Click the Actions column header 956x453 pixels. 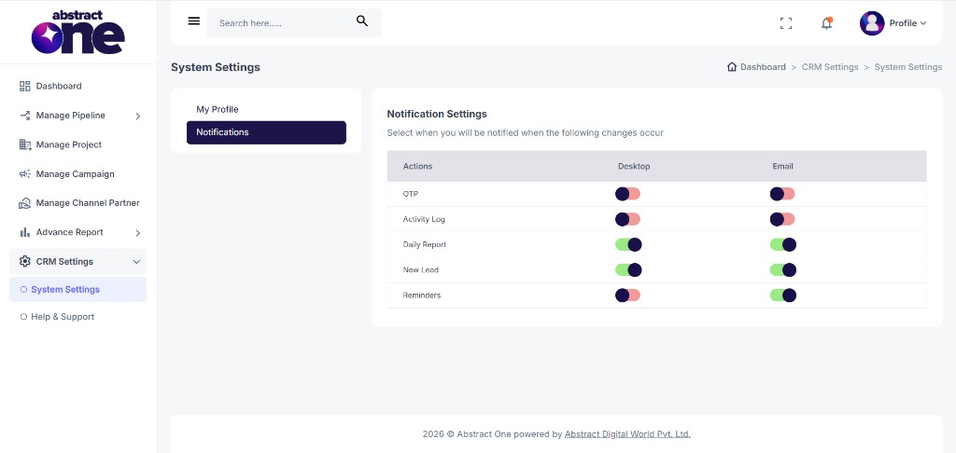417,166
